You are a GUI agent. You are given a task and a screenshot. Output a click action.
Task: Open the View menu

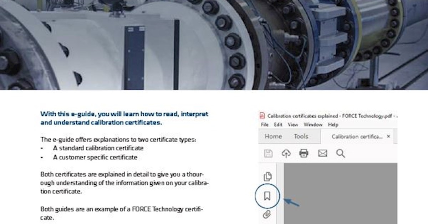(x=292, y=125)
